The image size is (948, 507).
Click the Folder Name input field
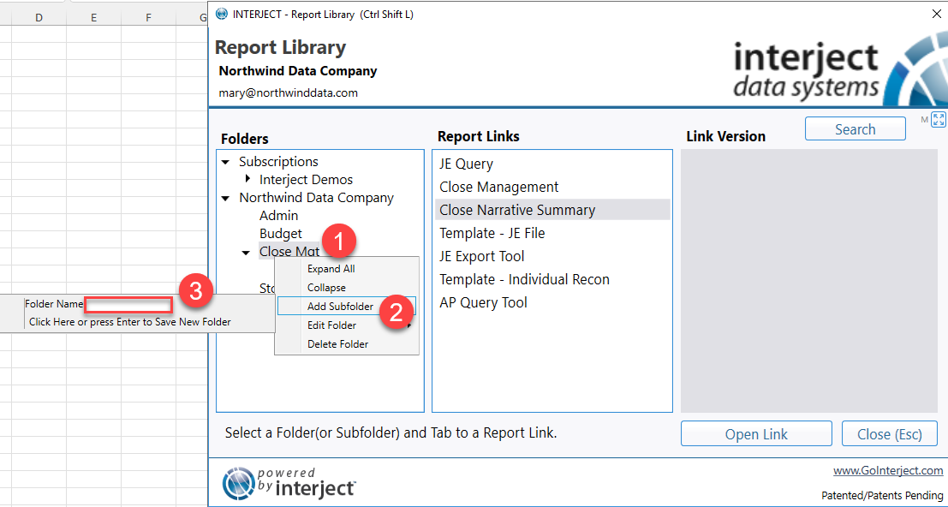tap(128, 305)
